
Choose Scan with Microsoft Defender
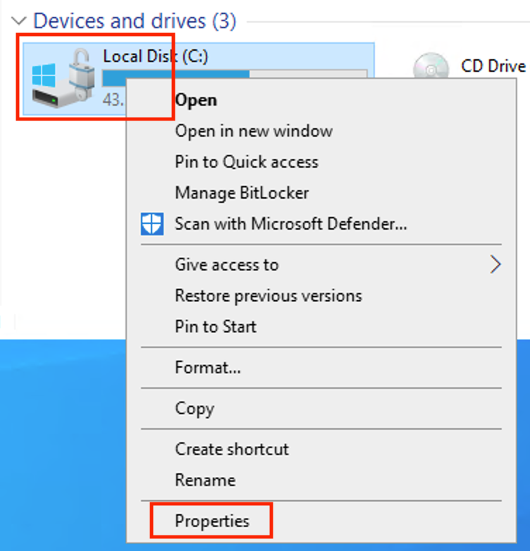point(321,224)
